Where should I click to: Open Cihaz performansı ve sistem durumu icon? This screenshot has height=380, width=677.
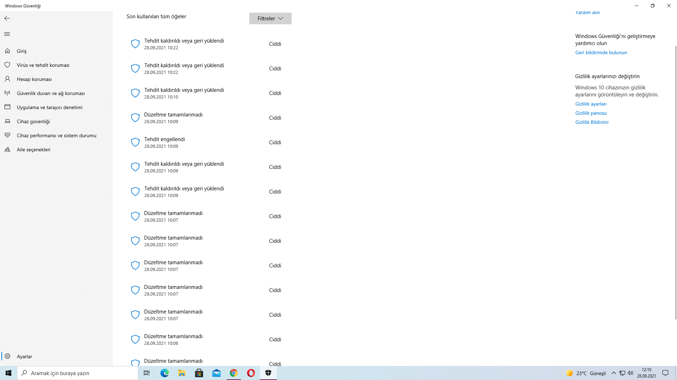coord(7,135)
